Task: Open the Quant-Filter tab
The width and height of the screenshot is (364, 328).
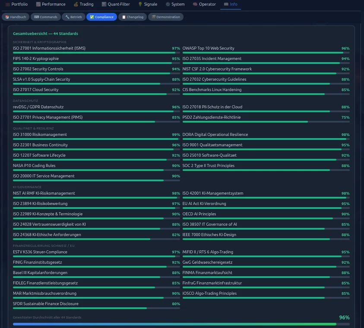Action: point(116,4)
